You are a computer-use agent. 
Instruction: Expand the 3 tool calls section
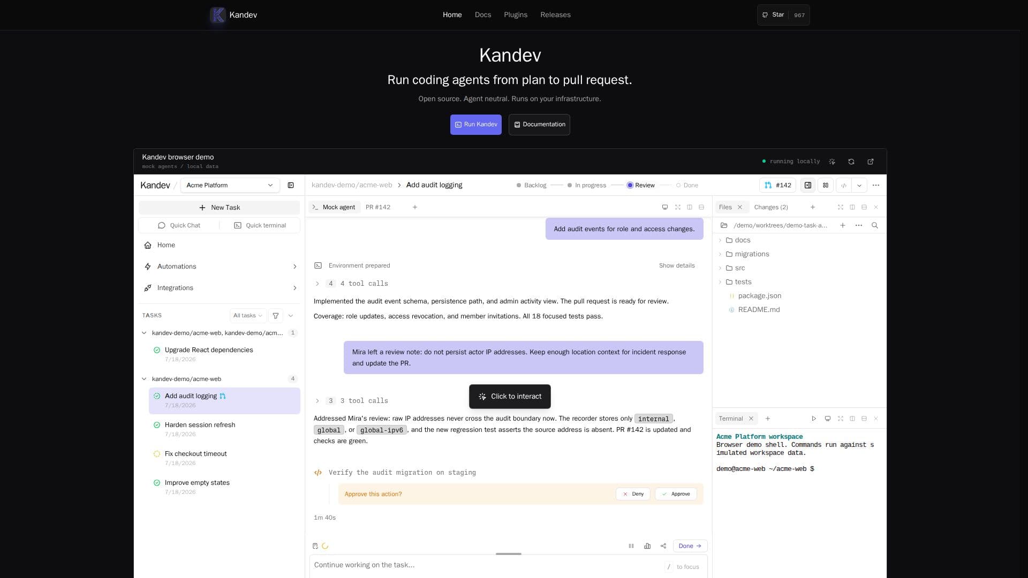coord(318,401)
